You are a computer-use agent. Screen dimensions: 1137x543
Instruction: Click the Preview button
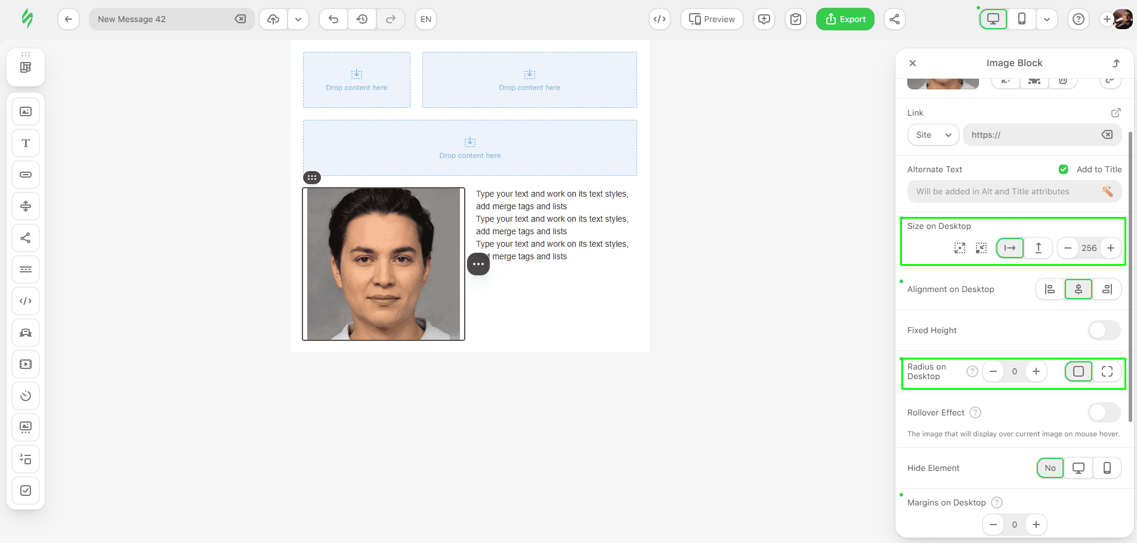point(712,19)
